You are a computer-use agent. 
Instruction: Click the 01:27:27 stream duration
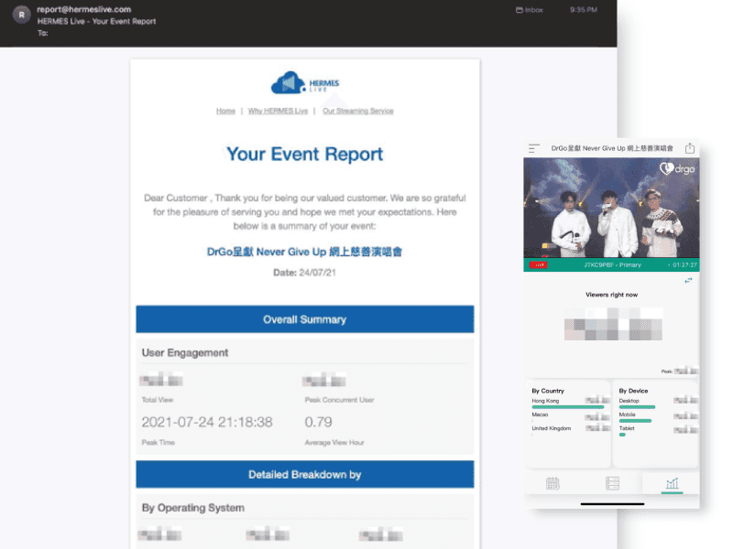[684, 265]
